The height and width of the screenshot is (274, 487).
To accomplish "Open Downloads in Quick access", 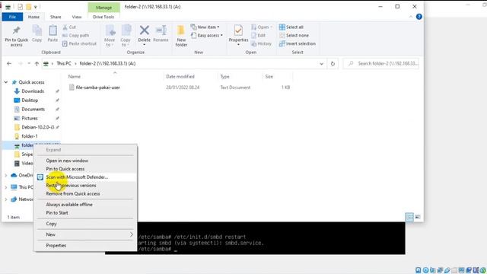I will pos(33,91).
